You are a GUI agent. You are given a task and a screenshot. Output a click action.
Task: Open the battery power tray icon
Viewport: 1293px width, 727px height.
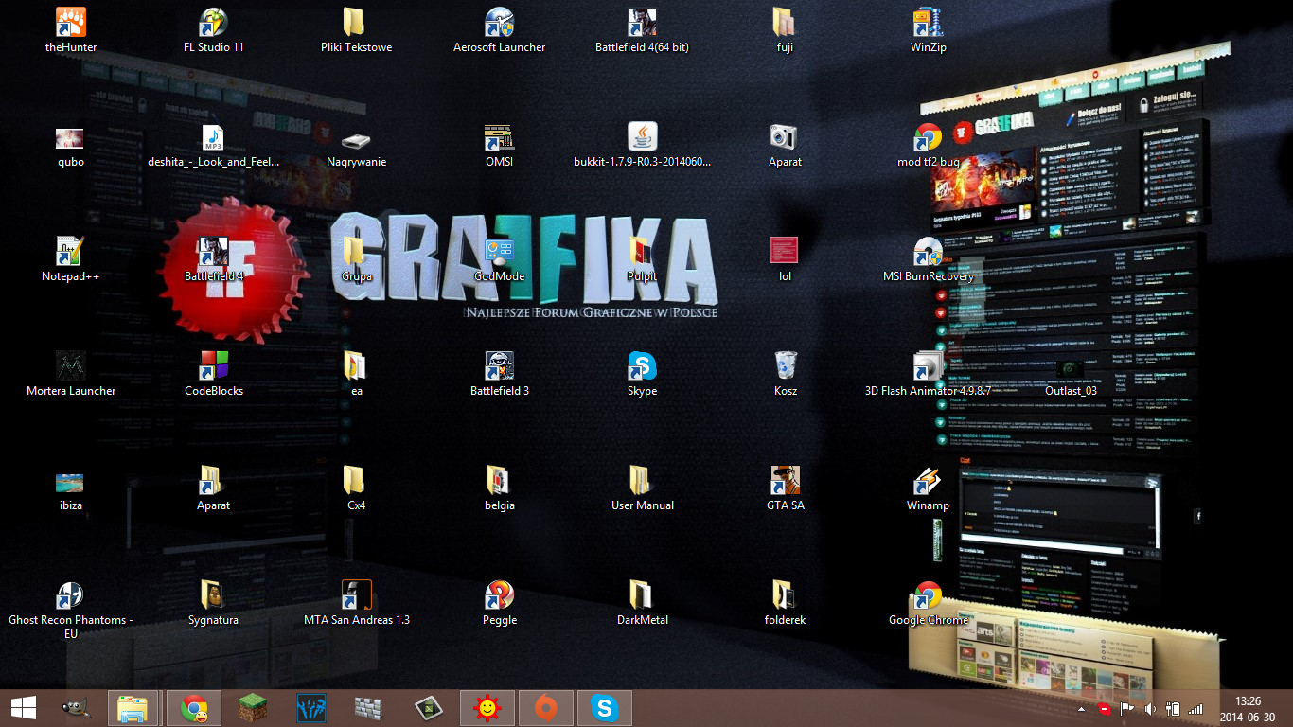[1173, 708]
